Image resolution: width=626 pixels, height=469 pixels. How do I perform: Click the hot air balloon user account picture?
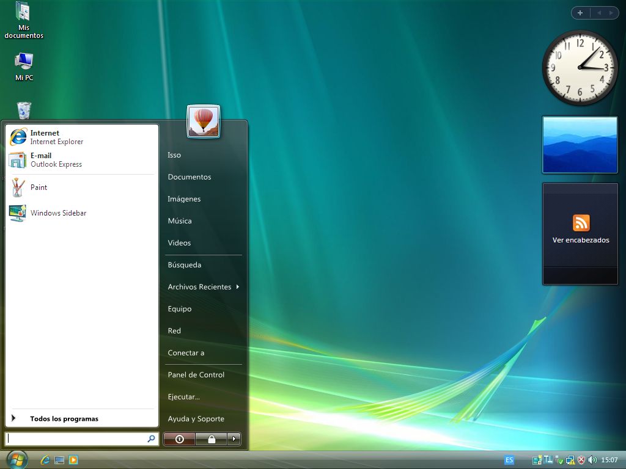click(x=204, y=120)
